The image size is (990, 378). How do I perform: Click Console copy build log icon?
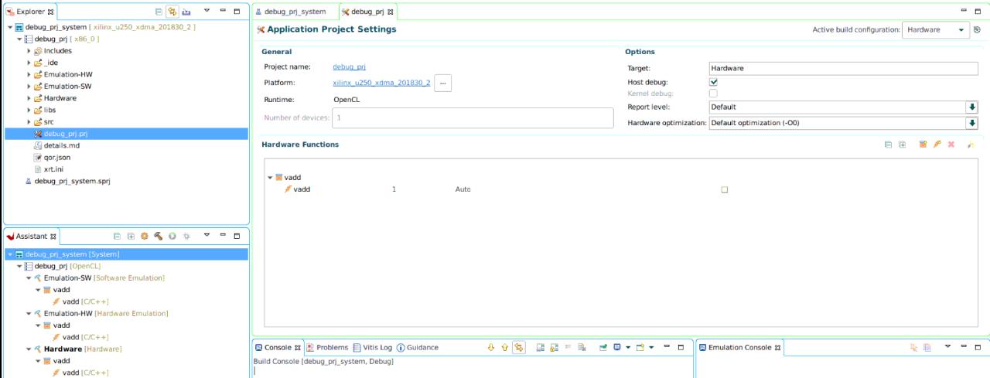pos(541,348)
